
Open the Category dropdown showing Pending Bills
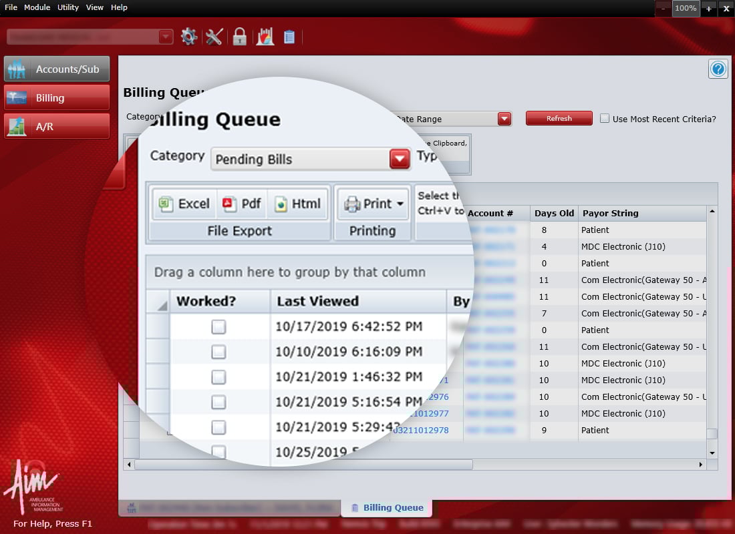pyautogui.click(x=399, y=159)
